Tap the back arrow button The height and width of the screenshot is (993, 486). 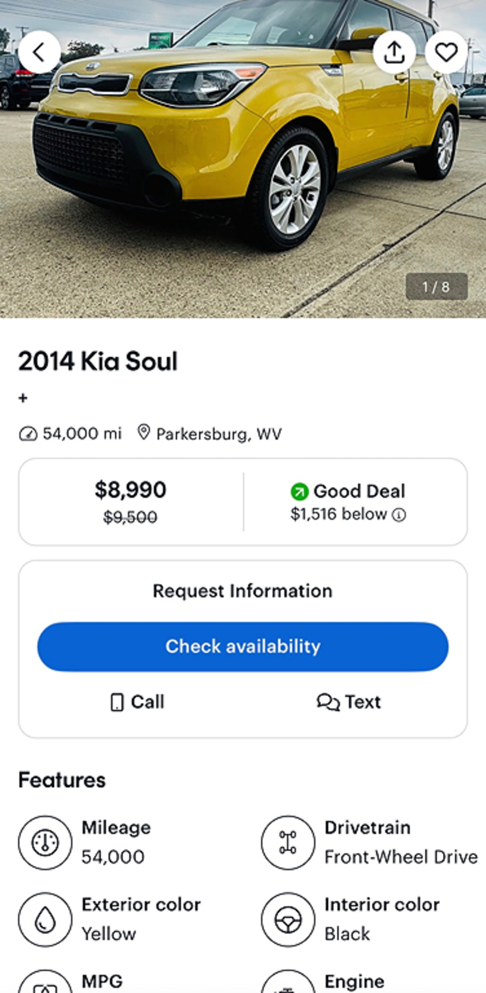pyautogui.click(x=39, y=52)
